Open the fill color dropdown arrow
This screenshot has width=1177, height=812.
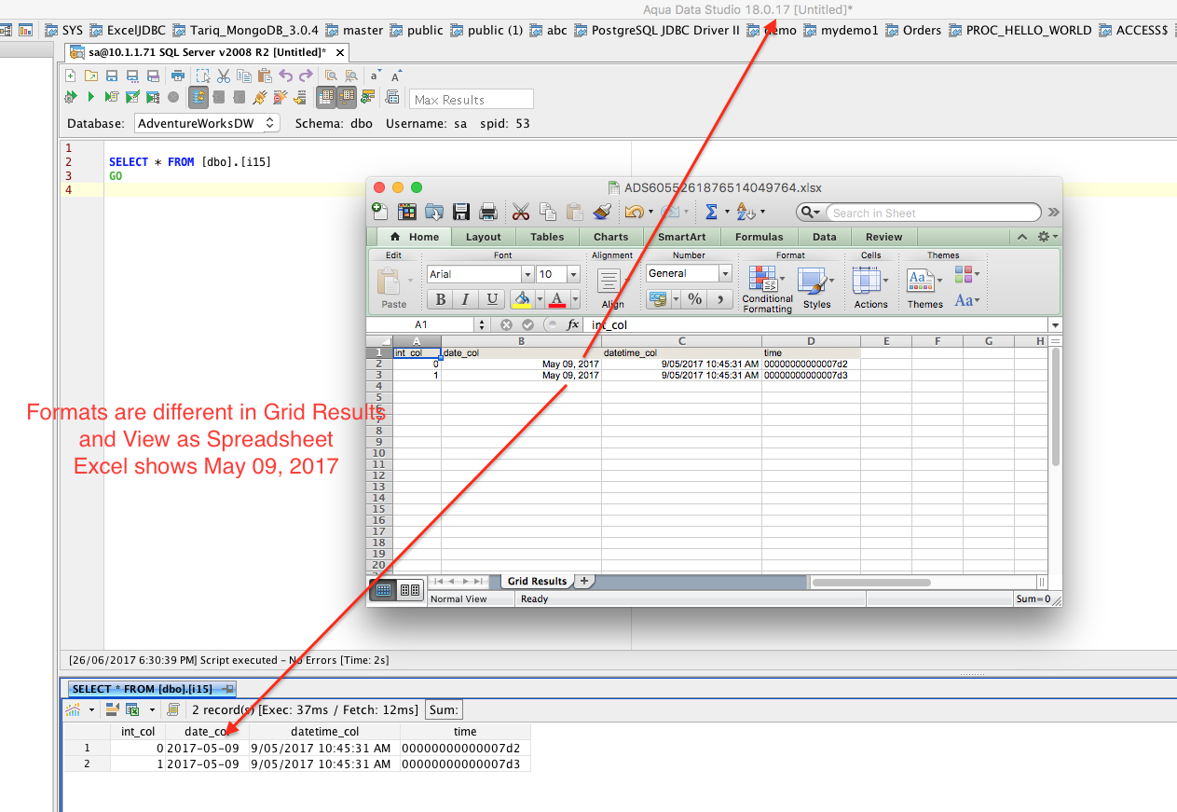(x=539, y=299)
